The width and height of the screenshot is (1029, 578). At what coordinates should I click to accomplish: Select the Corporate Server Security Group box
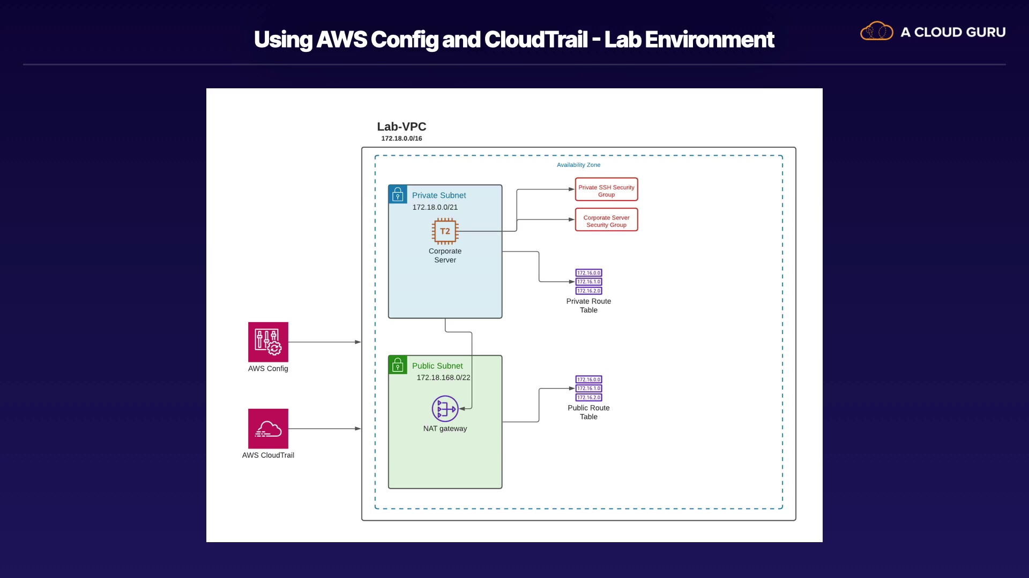click(606, 220)
